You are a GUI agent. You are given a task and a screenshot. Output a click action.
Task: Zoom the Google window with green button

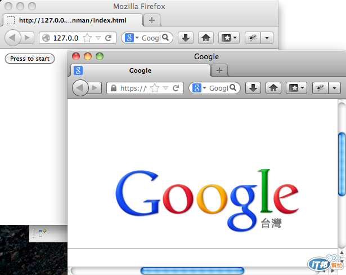tap(100, 56)
